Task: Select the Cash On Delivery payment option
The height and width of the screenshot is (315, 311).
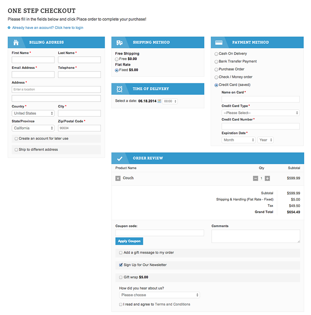Action: 216,54
